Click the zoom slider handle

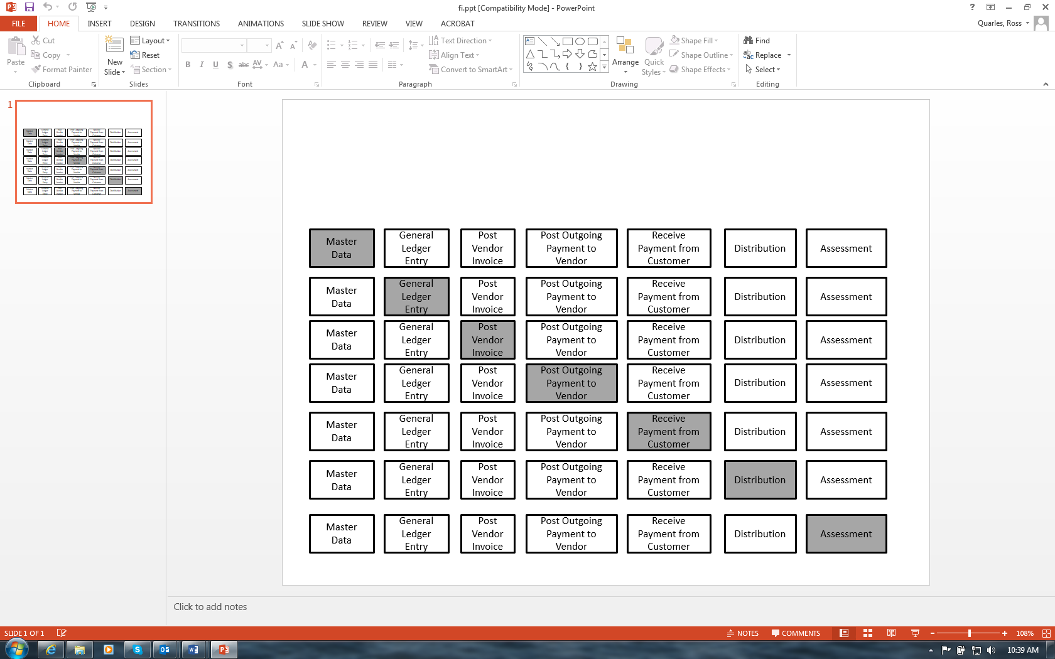(970, 633)
